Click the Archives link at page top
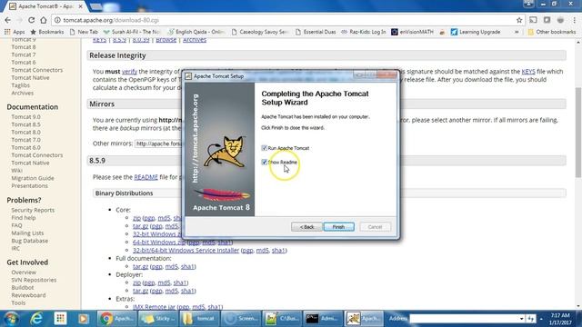The width and height of the screenshot is (582, 327). pyautogui.click(x=195, y=40)
